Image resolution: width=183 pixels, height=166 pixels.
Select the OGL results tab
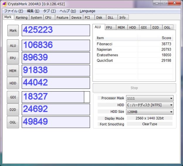pyautogui.click(x=167, y=27)
